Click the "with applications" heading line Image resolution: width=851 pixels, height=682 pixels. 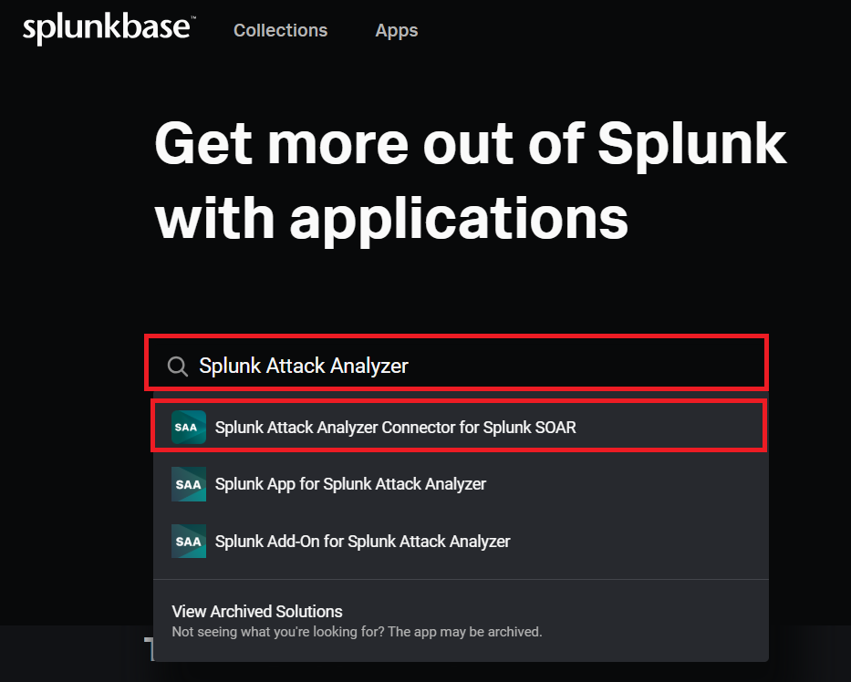pos(391,218)
